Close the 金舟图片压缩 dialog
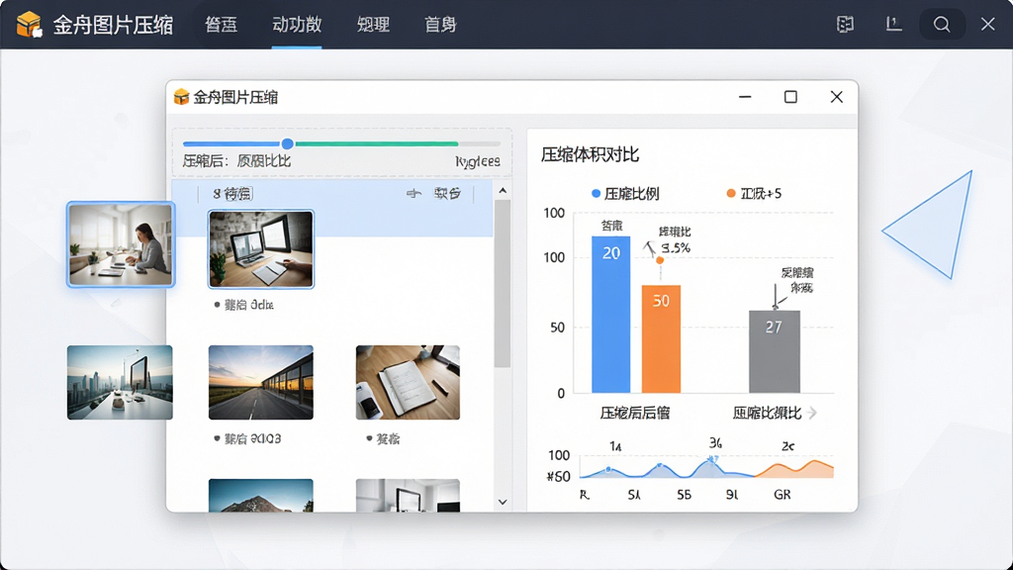The height and width of the screenshot is (570, 1013). (x=837, y=97)
